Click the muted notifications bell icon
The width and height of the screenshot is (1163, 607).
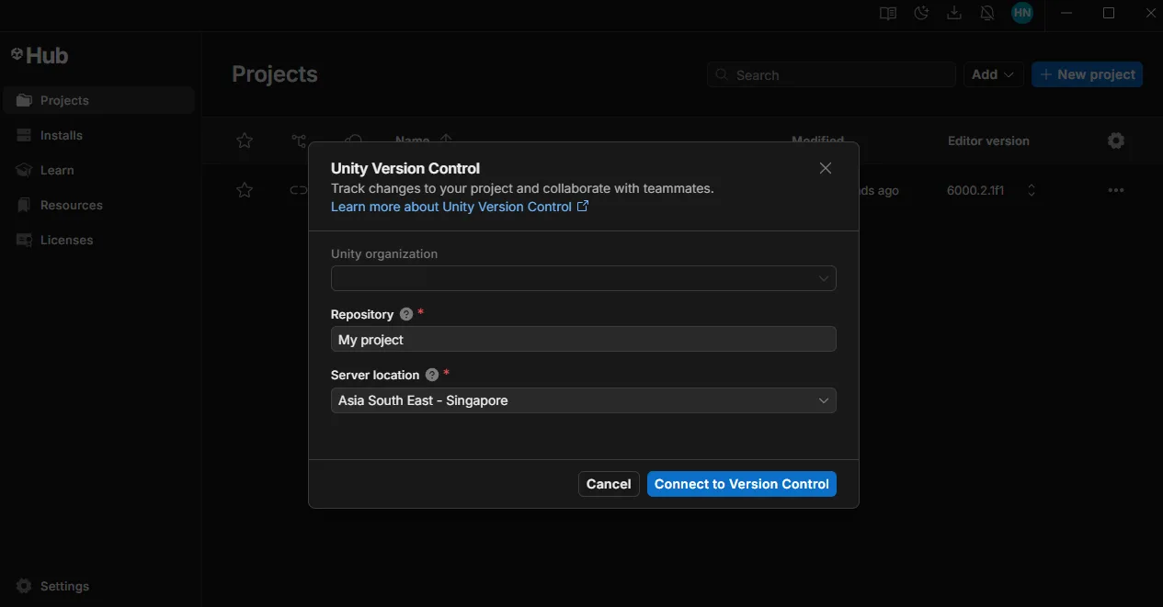[987, 13]
